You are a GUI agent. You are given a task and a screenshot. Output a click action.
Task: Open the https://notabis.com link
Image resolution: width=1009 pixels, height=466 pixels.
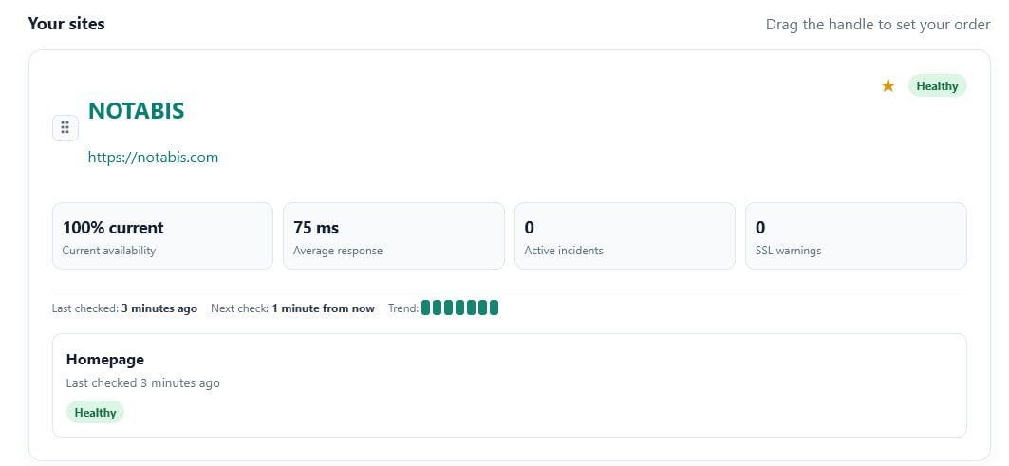[153, 157]
